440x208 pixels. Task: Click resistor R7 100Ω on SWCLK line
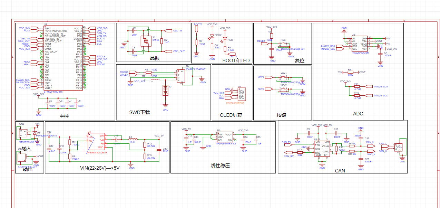(149, 75)
